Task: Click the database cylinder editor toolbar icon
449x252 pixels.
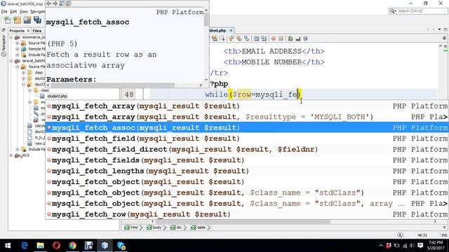Action: click(x=305, y=38)
